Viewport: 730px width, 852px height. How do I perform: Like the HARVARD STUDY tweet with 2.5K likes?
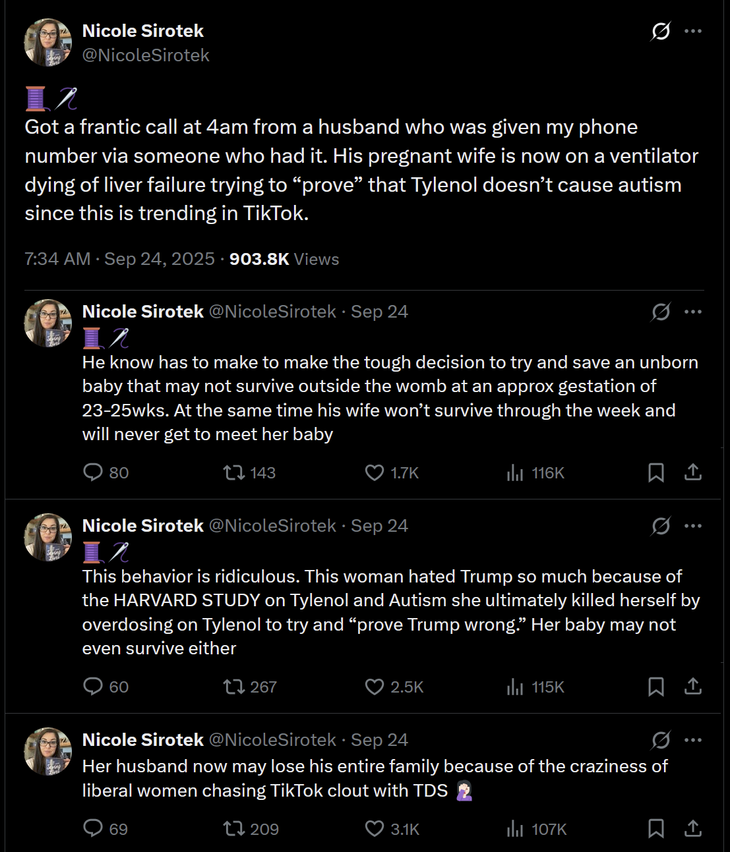[x=375, y=687]
